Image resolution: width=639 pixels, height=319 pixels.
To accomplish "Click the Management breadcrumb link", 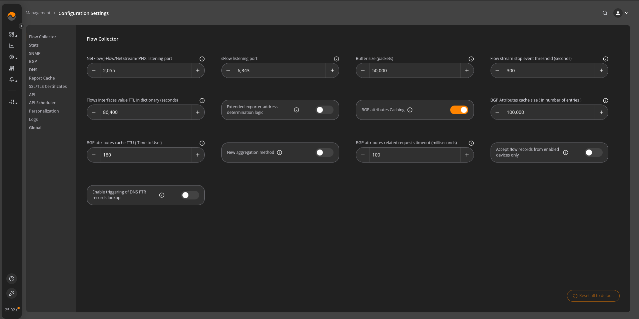I will coord(38,13).
